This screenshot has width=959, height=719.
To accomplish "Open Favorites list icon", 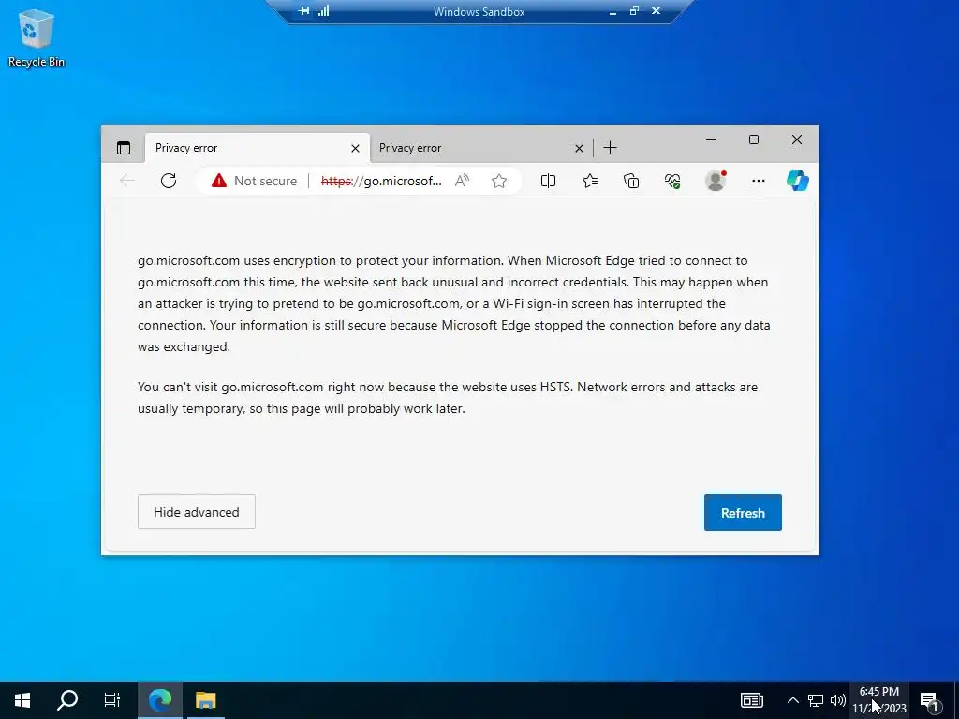I will pos(590,181).
